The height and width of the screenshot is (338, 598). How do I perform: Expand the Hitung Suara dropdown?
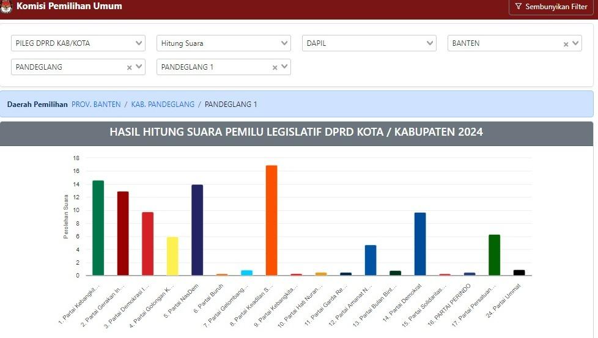click(223, 43)
